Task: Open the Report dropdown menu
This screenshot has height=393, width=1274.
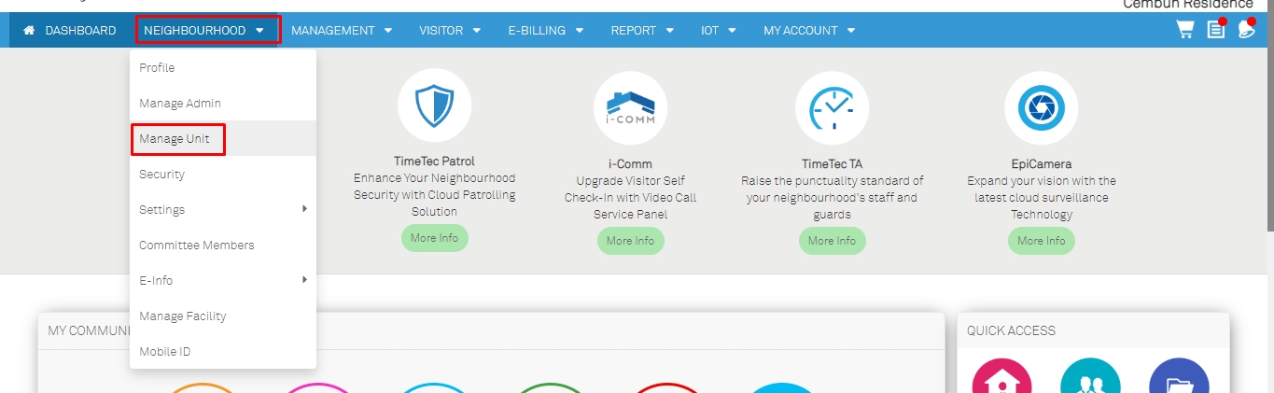Action: tap(642, 30)
